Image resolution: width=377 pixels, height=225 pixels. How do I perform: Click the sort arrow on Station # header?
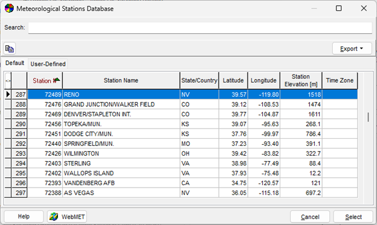57,80
